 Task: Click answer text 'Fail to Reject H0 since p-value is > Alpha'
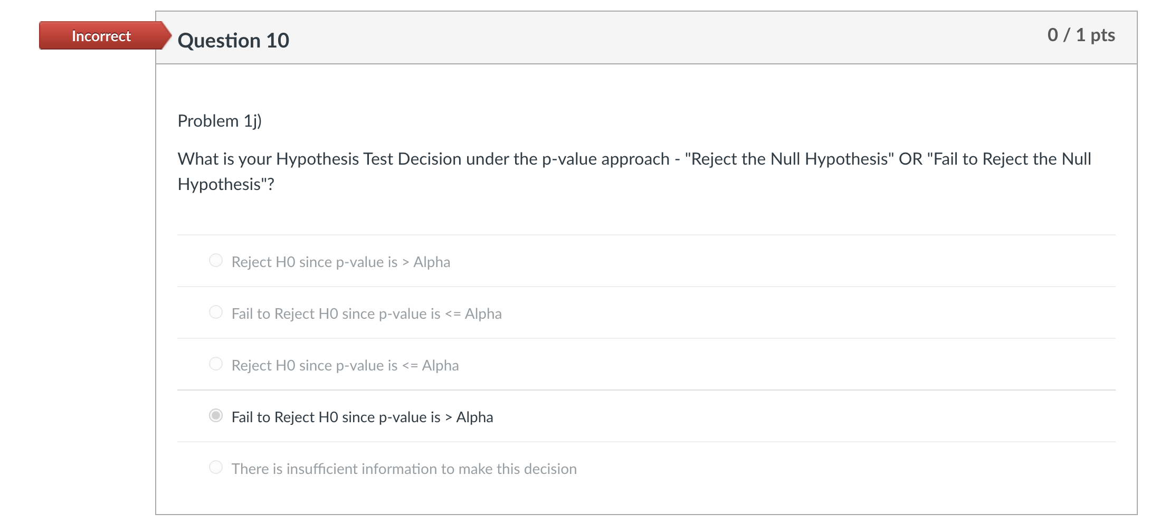tap(362, 417)
